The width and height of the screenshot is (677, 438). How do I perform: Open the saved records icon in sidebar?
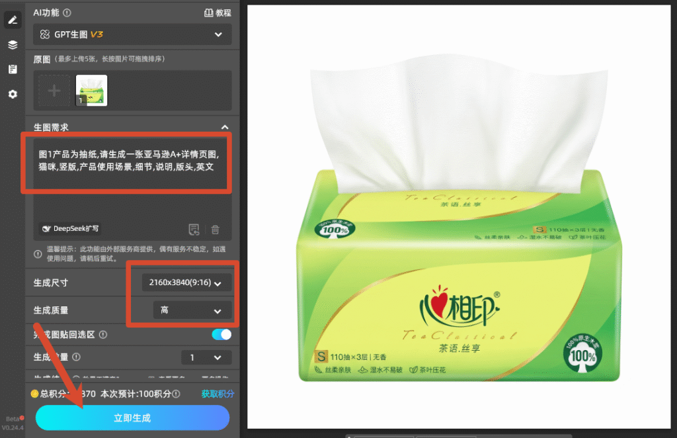13,69
